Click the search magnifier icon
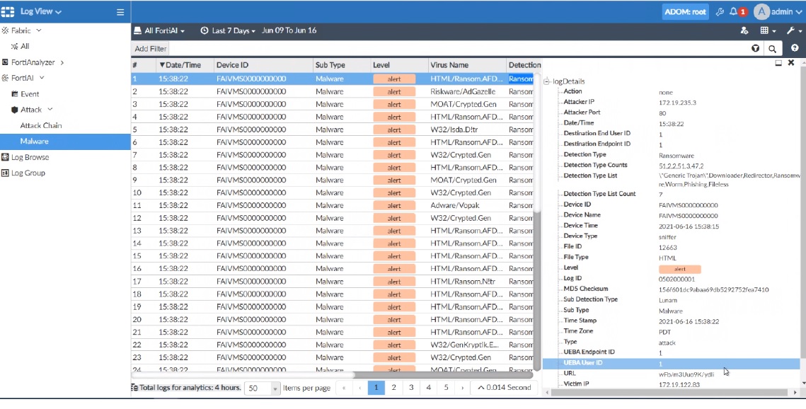Viewport: 806px width, 409px height. pyautogui.click(x=772, y=49)
